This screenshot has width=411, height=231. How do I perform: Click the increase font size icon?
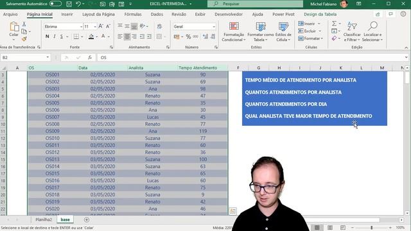coord(101,26)
